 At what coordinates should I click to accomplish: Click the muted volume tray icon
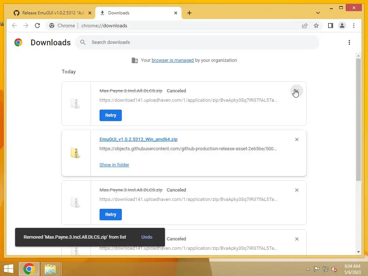point(334,269)
